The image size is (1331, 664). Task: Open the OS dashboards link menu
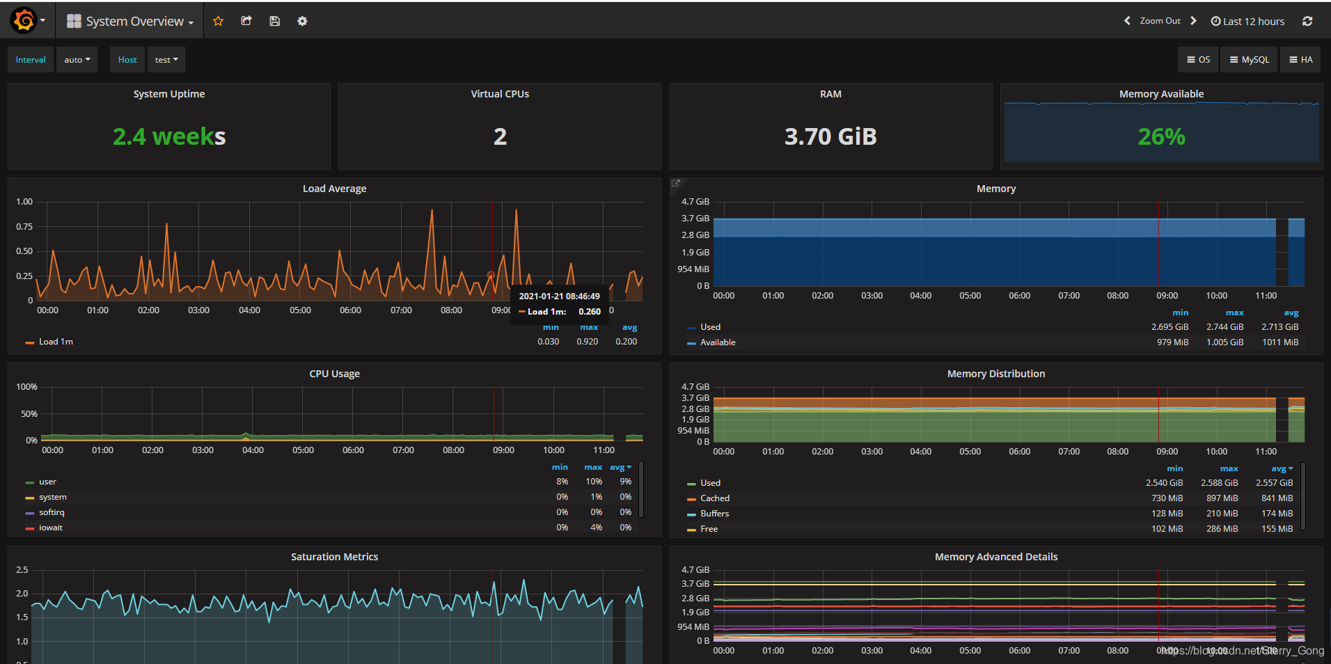(1199, 60)
